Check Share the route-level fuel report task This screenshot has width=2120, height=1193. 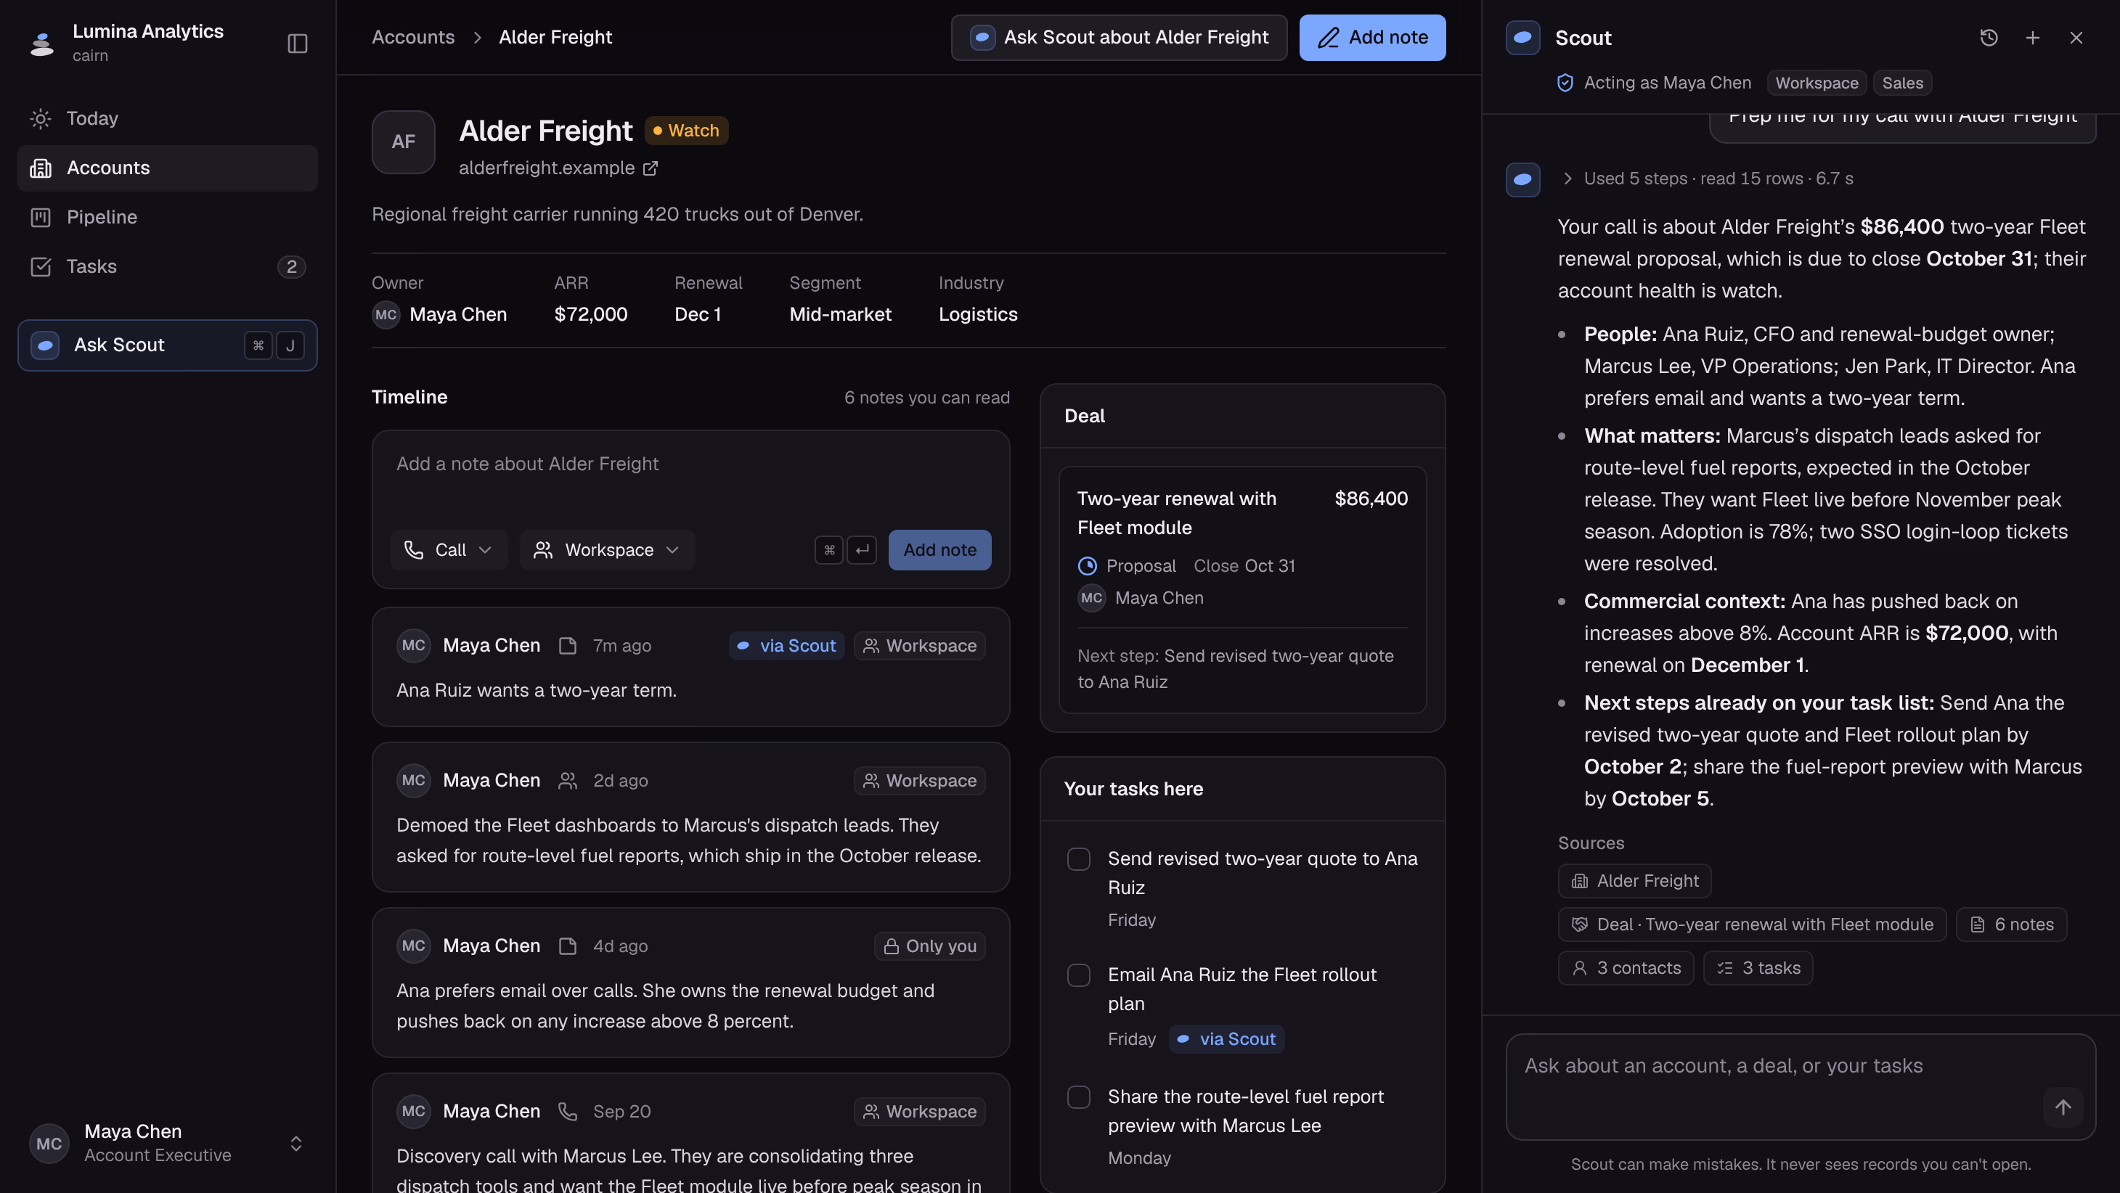point(1078,1096)
